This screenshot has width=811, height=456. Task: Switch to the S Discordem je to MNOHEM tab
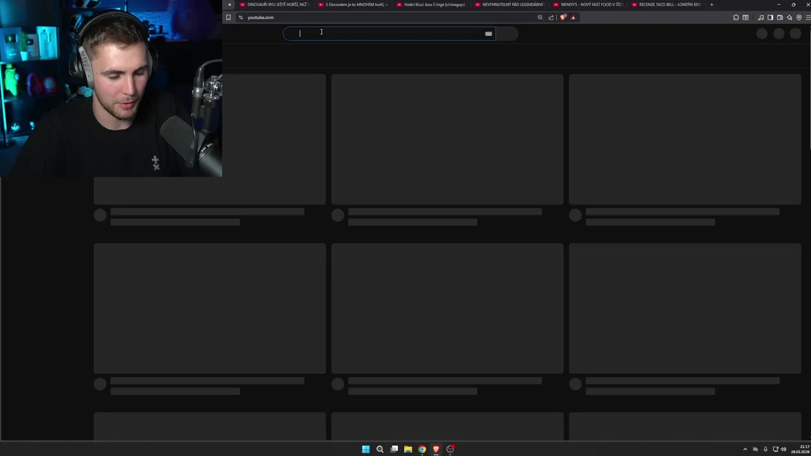pyautogui.click(x=352, y=4)
